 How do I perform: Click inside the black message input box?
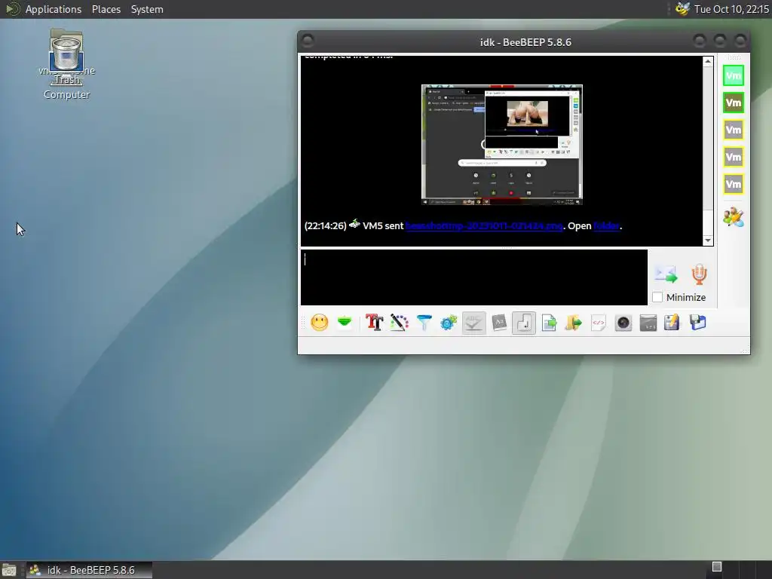[474, 277]
